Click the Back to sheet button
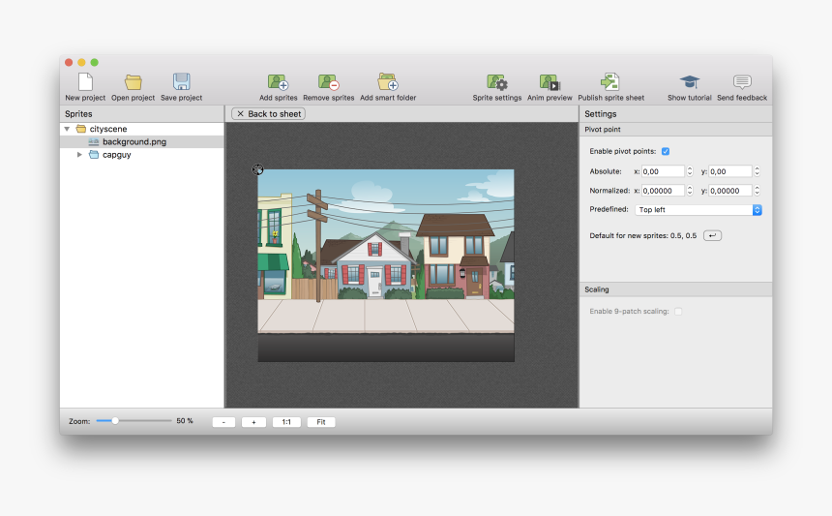Viewport: 832px width, 516px height. click(268, 114)
